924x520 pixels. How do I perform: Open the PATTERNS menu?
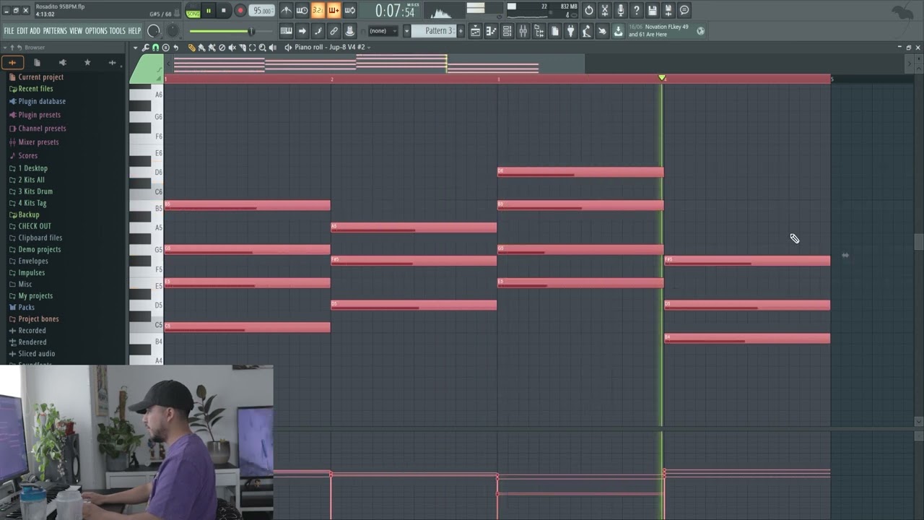click(x=55, y=31)
